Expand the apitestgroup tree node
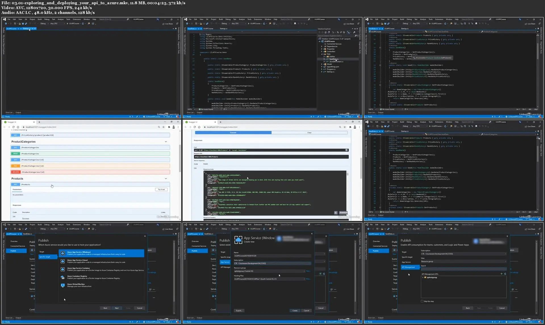Screen dimensions: 545x325 point(423,278)
